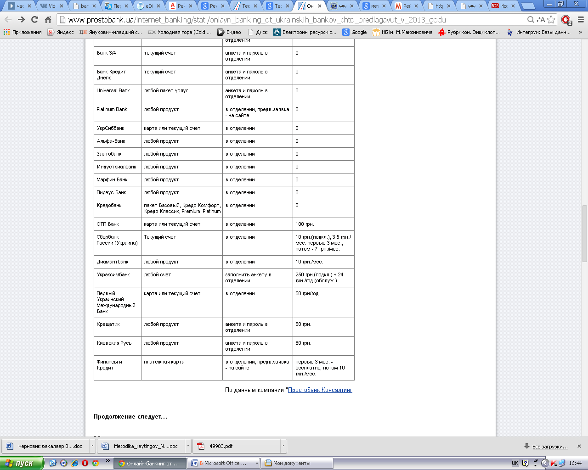
Task: Launch media player from quick launch
Action: [x=64, y=463]
